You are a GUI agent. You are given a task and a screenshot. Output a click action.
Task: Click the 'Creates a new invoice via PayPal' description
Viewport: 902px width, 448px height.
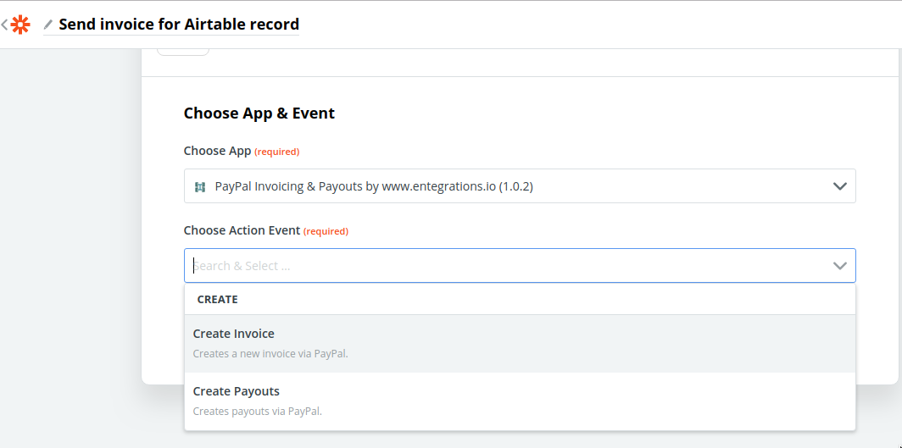[x=270, y=354]
